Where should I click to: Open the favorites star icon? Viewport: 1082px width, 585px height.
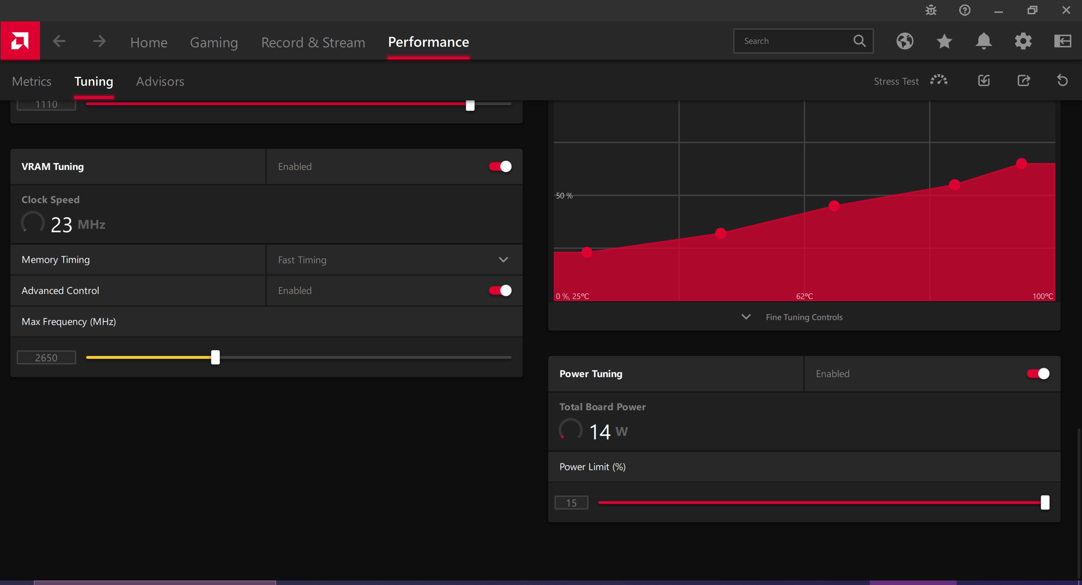point(944,41)
